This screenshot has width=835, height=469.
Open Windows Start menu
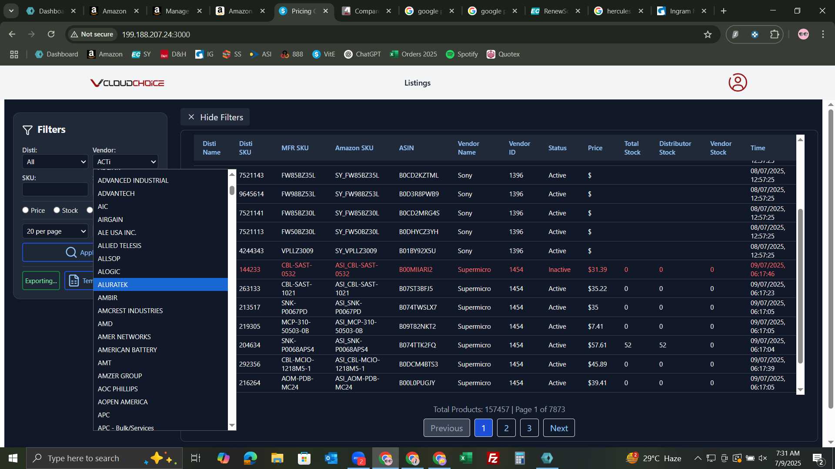point(13,458)
